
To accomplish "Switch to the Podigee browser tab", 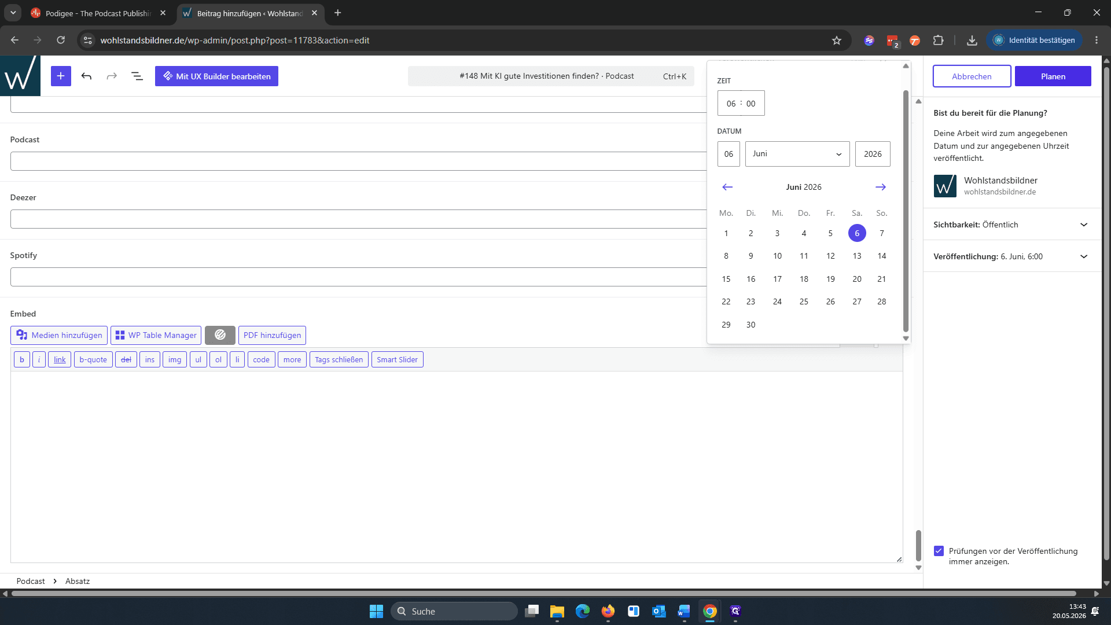I will coord(98,13).
